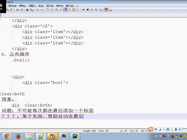
Task: Open the 运行(R) menu
Action: (x=50, y=6)
